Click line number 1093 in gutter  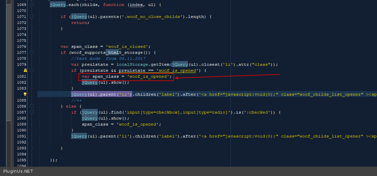(21, 148)
